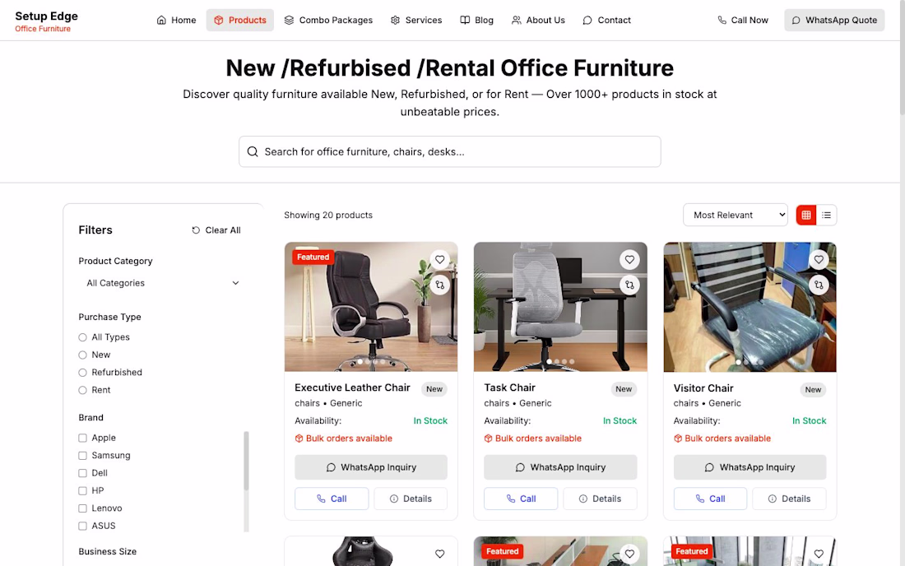The image size is (905, 566).
Task: Click compare icon on Task Chair
Action: click(629, 285)
